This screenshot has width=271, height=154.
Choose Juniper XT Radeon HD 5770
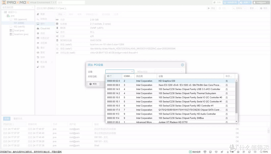tap(170, 122)
